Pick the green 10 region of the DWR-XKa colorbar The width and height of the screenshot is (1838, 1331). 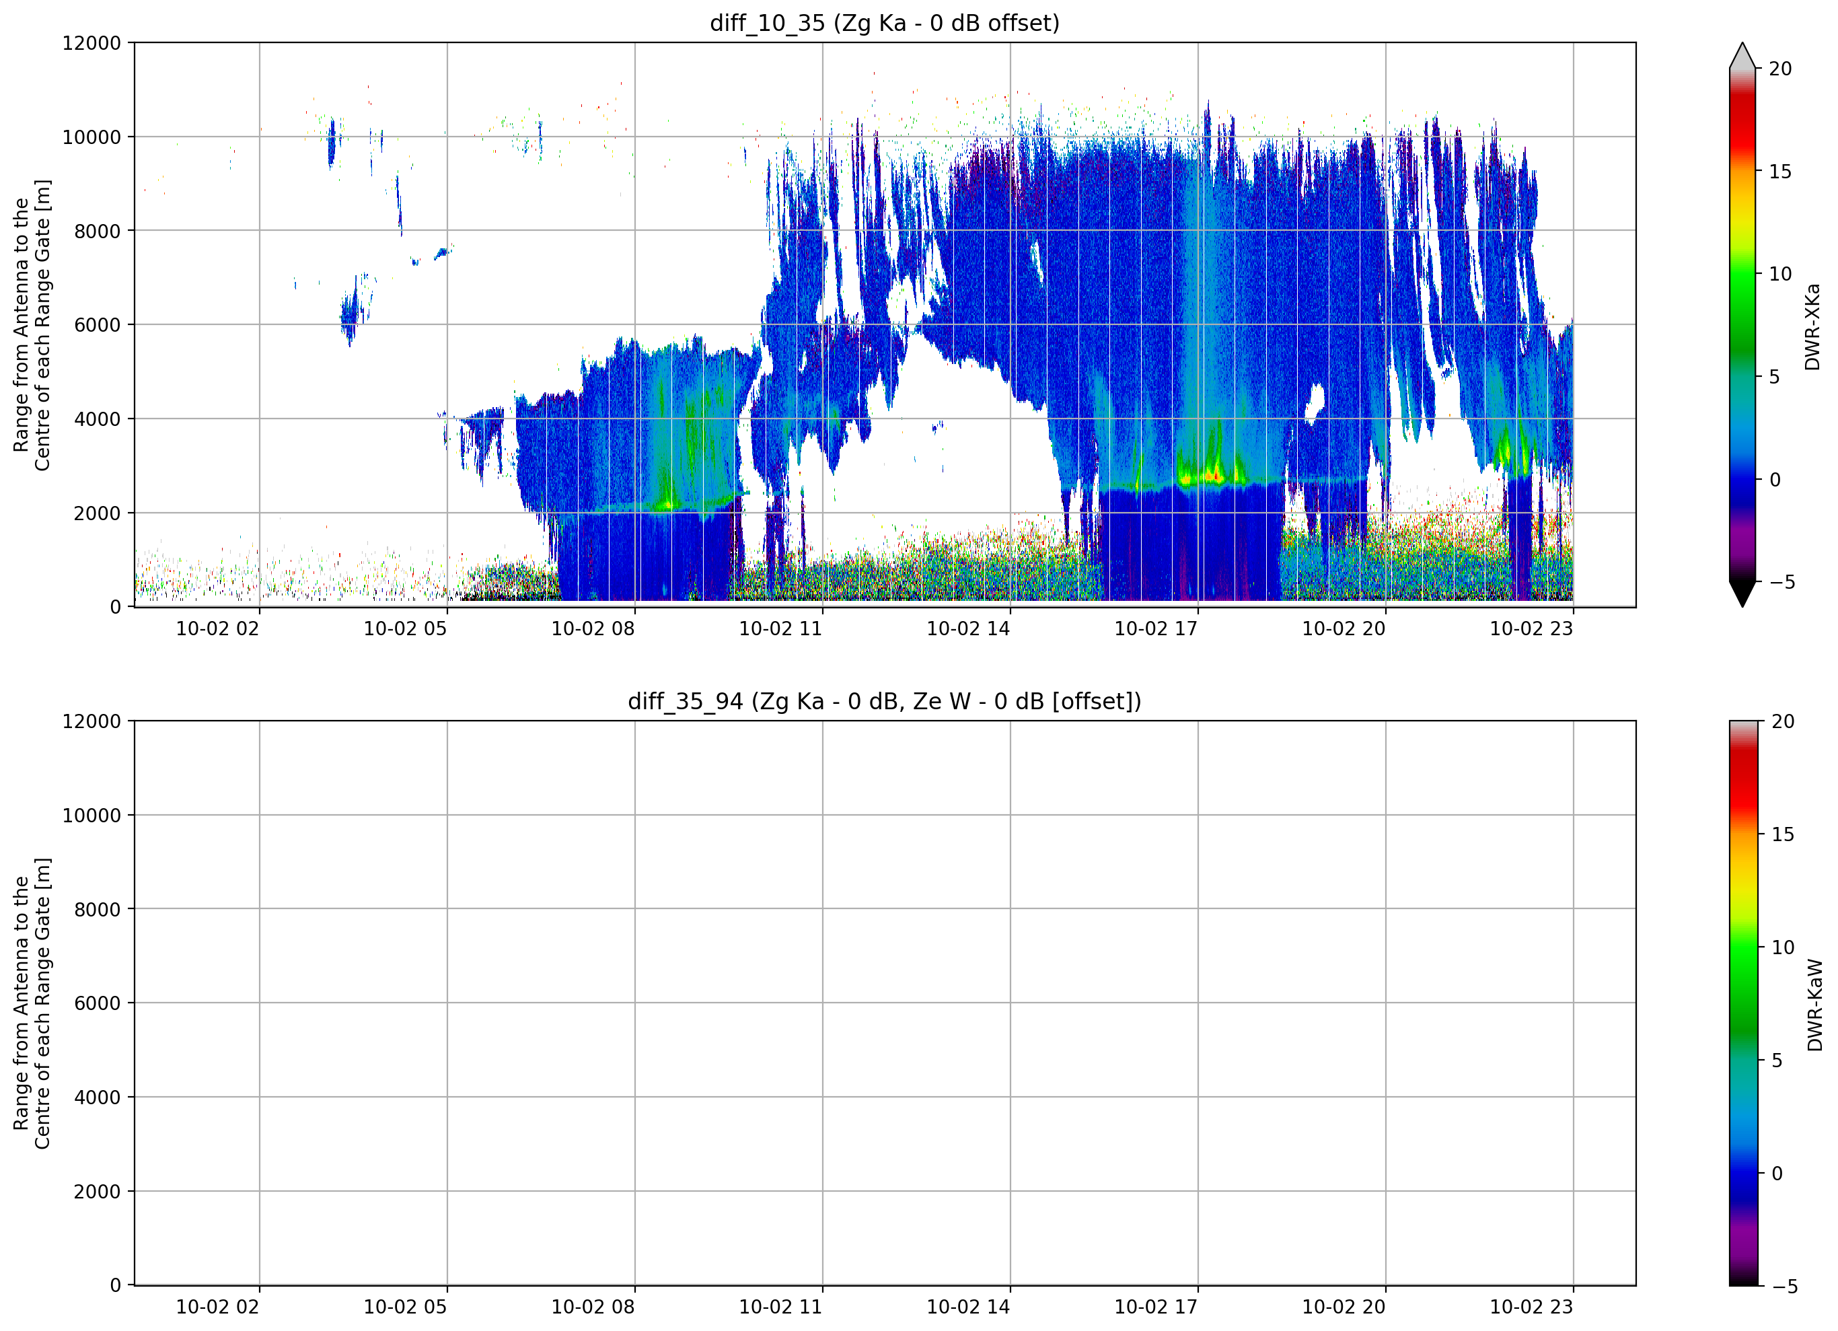(1742, 274)
